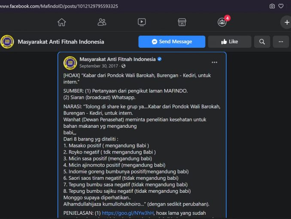Viewport: 291px width, 219px height.
Task: Open the Marketplace storefront icon
Action: (182, 22)
